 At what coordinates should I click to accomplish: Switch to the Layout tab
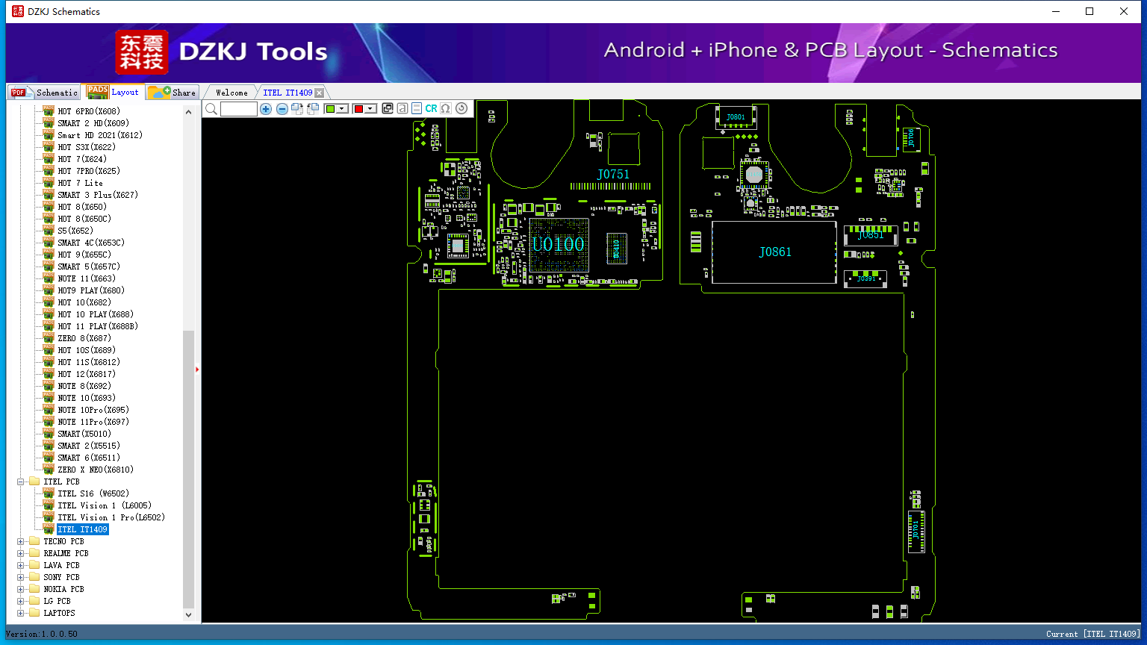(113, 92)
